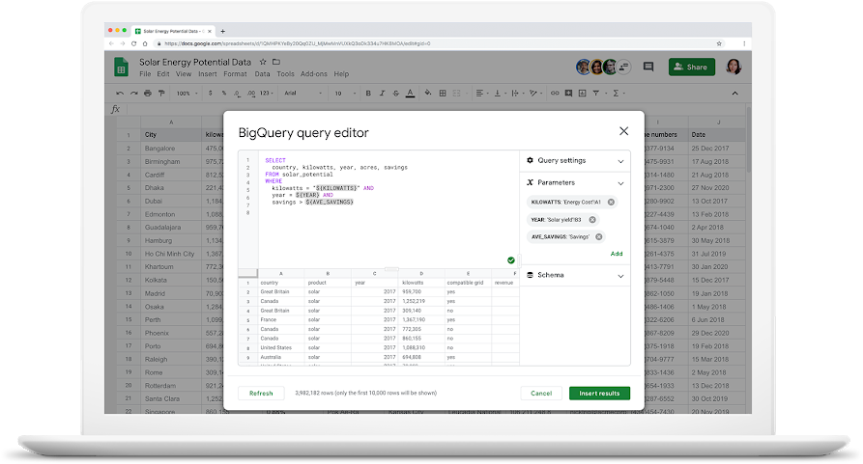Image resolution: width=863 pixels, height=464 pixels.
Task: Open the text color picker
Action: 410,94
